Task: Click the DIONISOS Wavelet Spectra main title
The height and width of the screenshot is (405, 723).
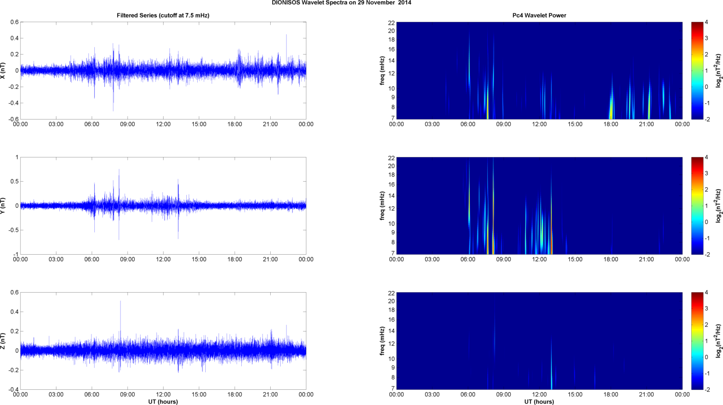Action: click(341, 3)
